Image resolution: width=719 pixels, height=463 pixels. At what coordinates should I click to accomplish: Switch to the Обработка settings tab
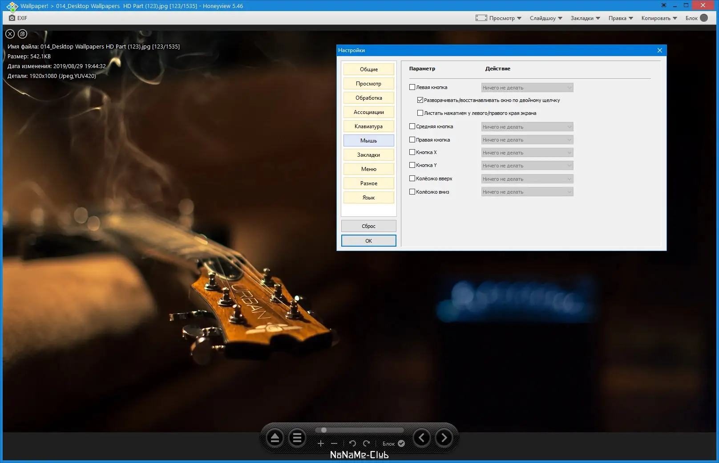369,98
